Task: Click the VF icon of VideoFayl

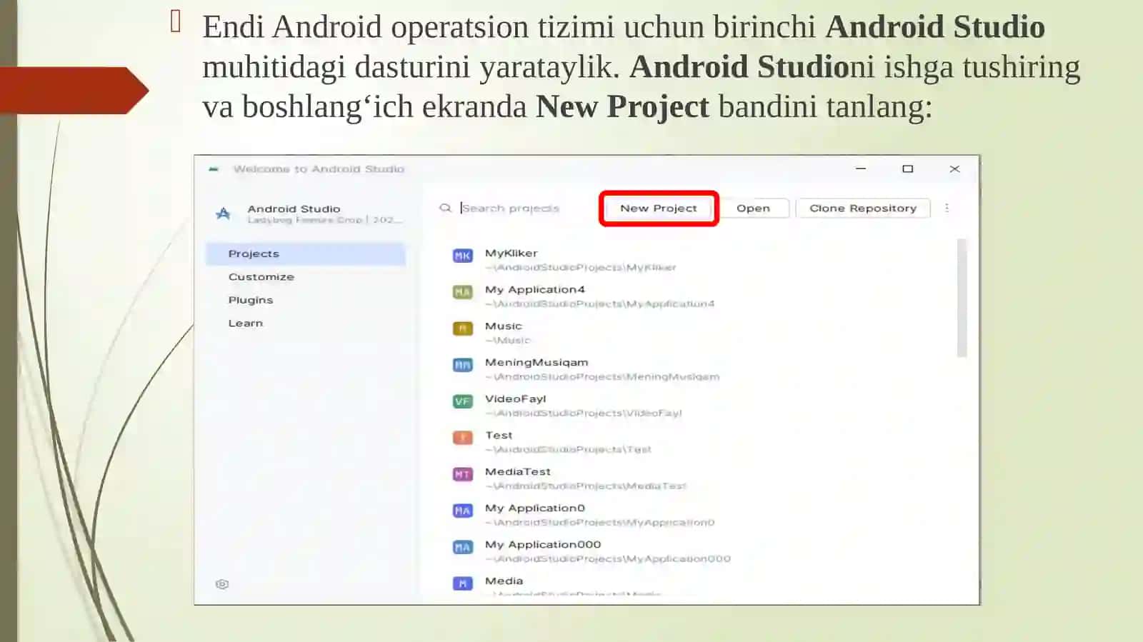Action: pyautogui.click(x=463, y=401)
